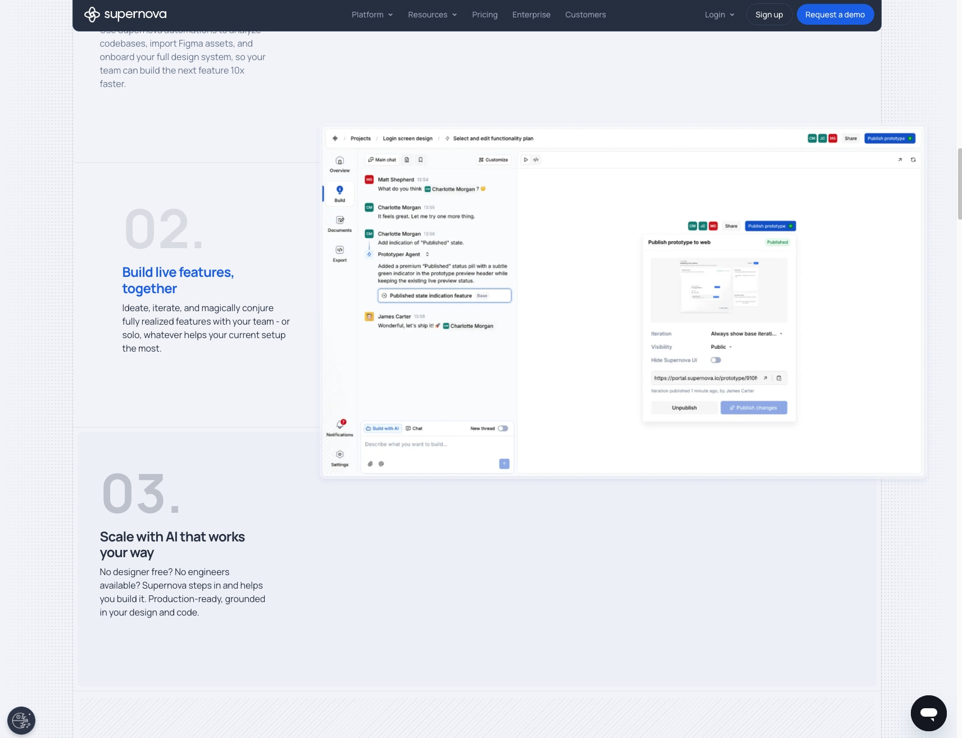The width and height of the screenshot is (962, 738).
Task: Click Publish prototype in the top app header
Action: 890,138
